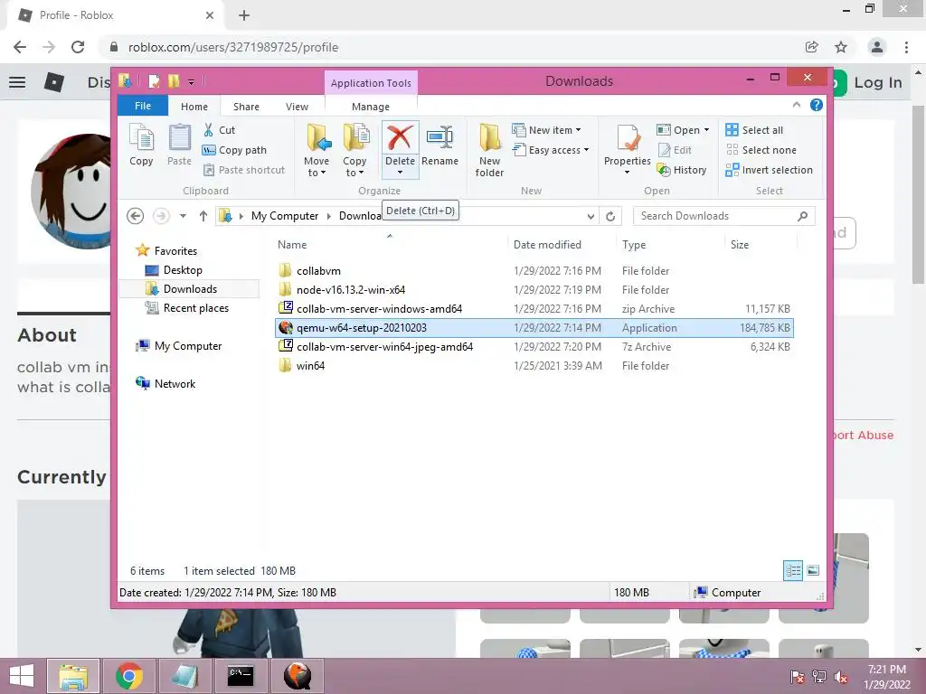This screenshot has width=926, height=694.
Task: Switch to the View ribbon tab
Action: point(297,107)
